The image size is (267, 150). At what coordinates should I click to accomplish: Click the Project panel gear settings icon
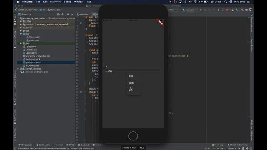click(x=68, y=15)
